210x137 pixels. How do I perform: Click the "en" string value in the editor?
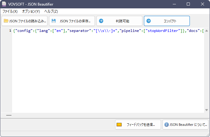pyautogui.click(x=59, y=31)
